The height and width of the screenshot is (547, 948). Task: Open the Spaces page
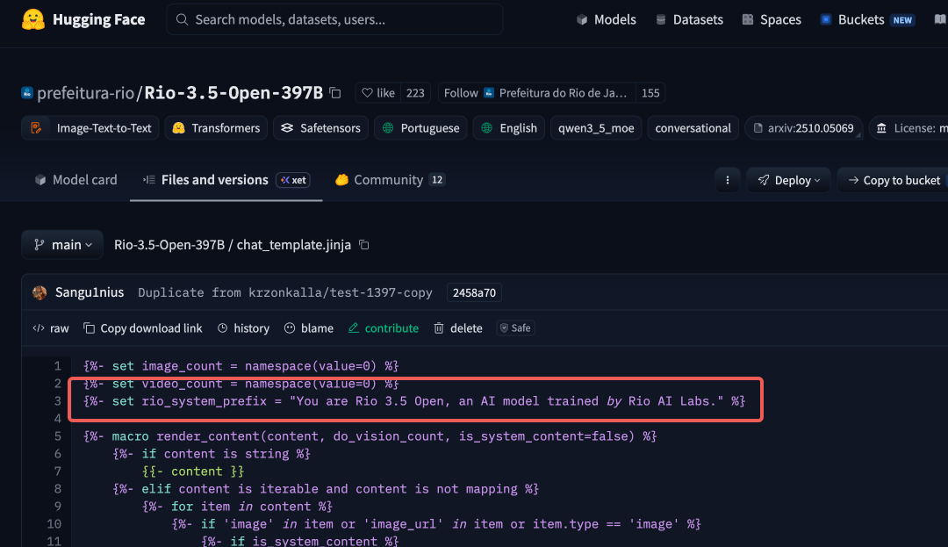(x=772, y=19)
